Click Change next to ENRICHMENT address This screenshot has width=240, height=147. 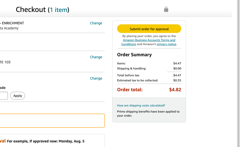(96, 23)
